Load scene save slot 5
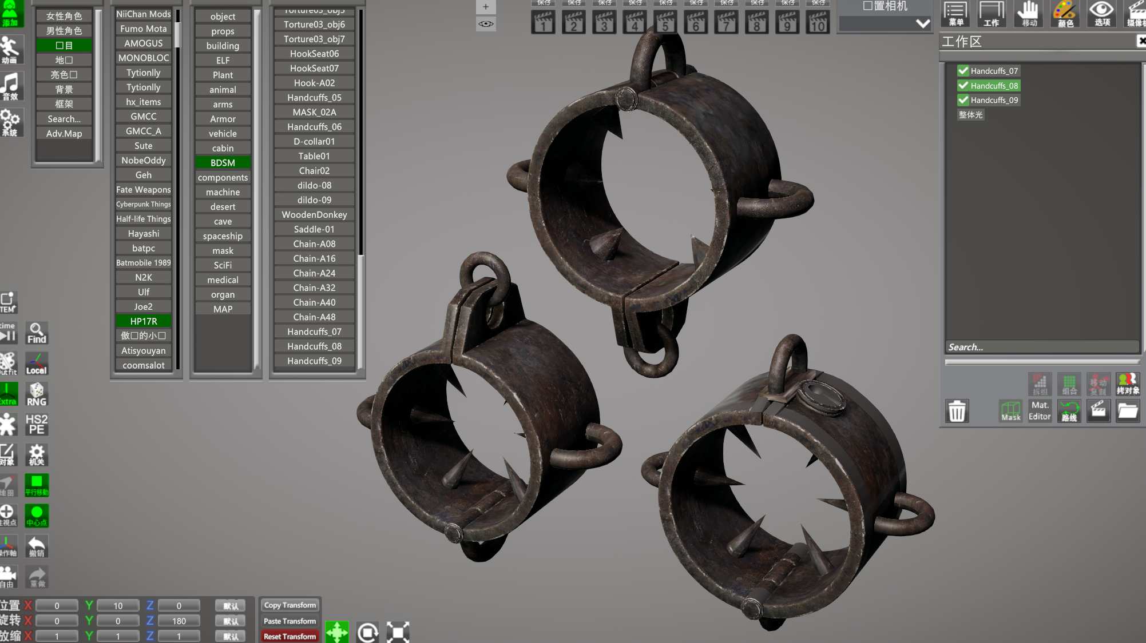 665,22
